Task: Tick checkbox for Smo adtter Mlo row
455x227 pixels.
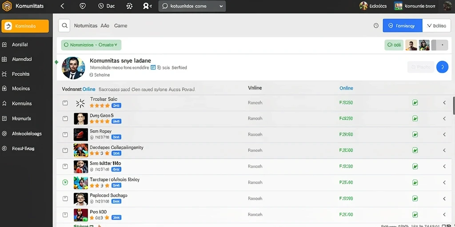Action: 65,166
